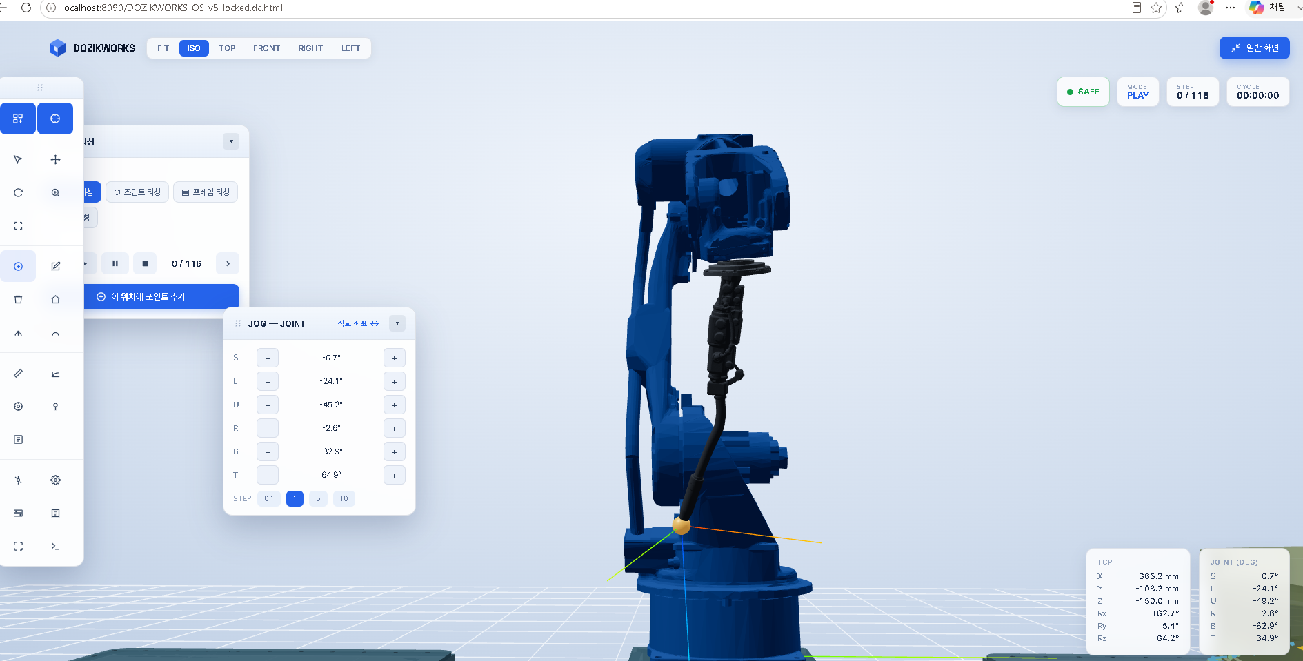
Task: Set jog step size to 1
Action: (x=295, y=498)
